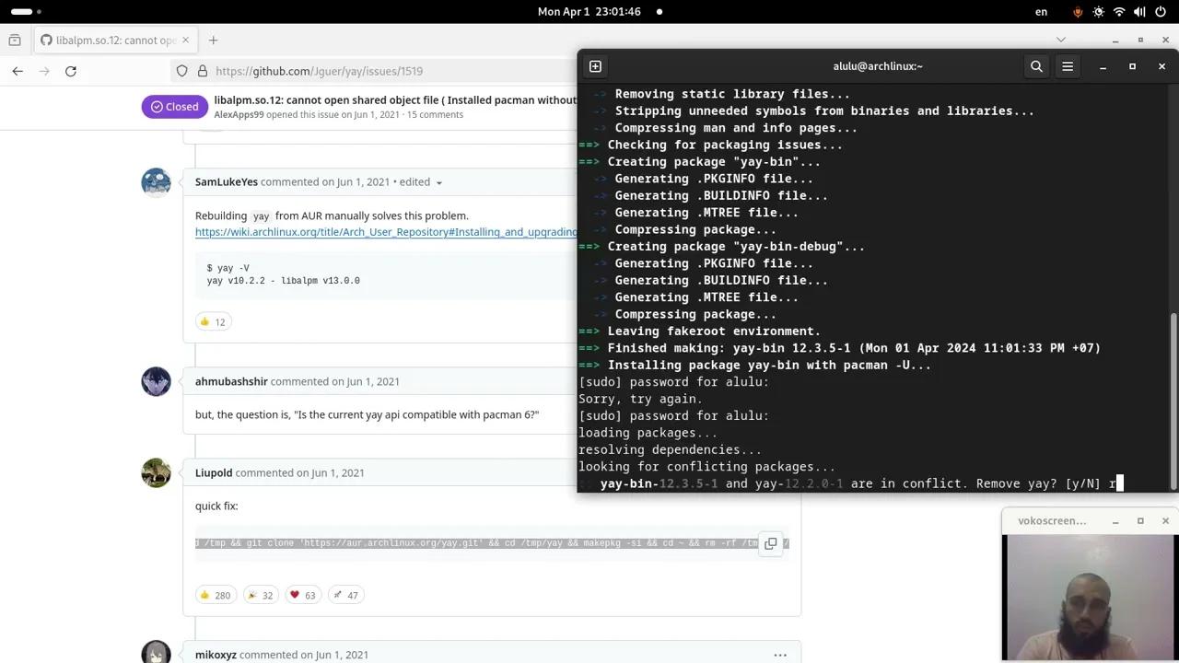Open options menu on mikoxyz's comment
Screen dimensions: 1179x663
click(780, 655)
